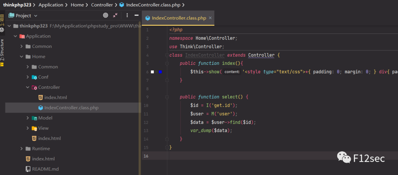This screenshot has height=175, width=398.
Task: Click the Conf folder icon
Action: click(x=34, y=77)
